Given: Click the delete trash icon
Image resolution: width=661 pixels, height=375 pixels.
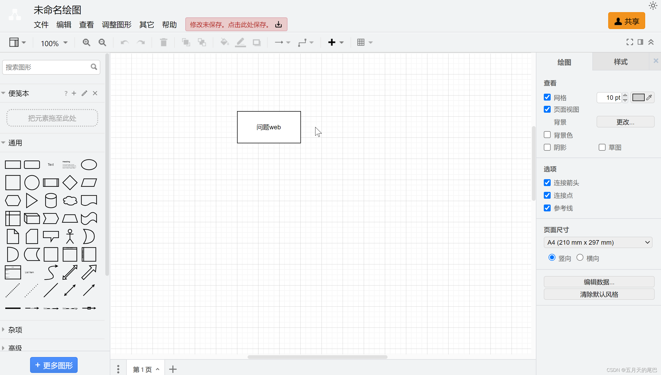Looking at the screenshot, I should click(x=164, y=42).
